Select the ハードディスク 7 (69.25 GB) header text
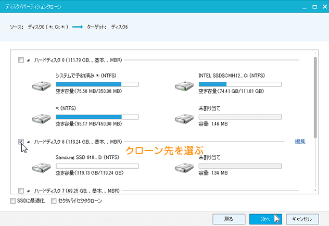329x226 pixels. click(x=77, y=191)
